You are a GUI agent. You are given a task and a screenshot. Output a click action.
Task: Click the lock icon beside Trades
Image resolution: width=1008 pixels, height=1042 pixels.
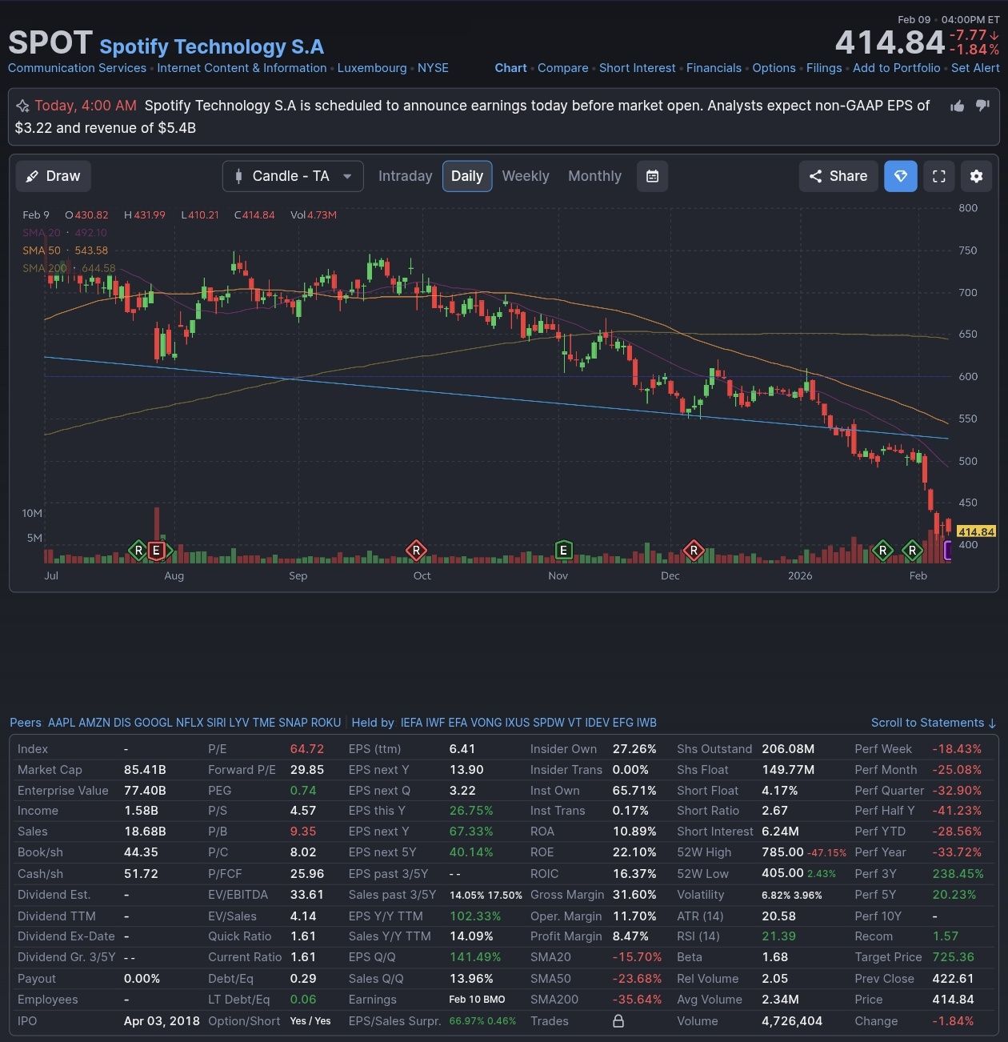(618, 1021)
